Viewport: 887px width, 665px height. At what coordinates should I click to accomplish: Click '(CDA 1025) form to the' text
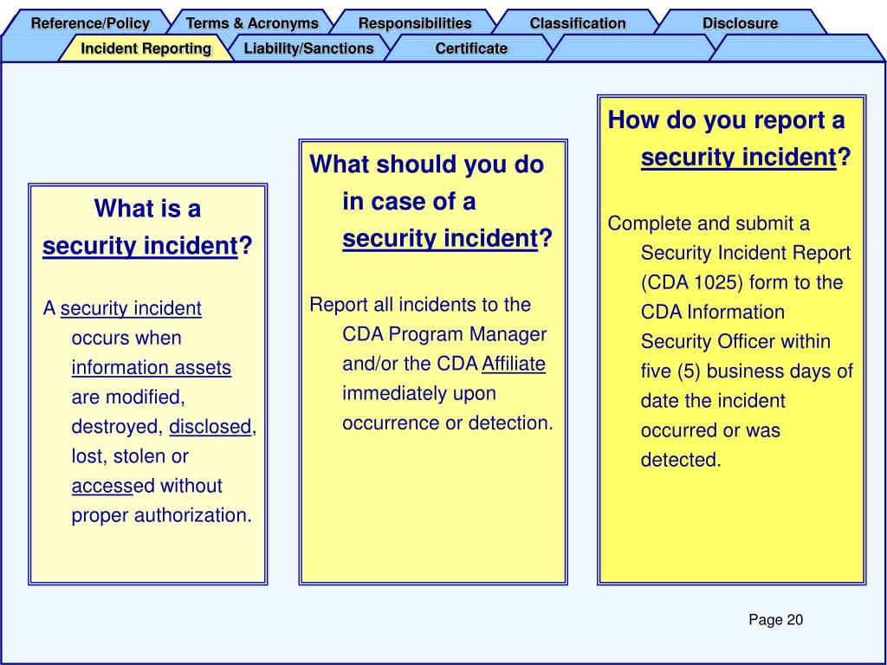741,282
